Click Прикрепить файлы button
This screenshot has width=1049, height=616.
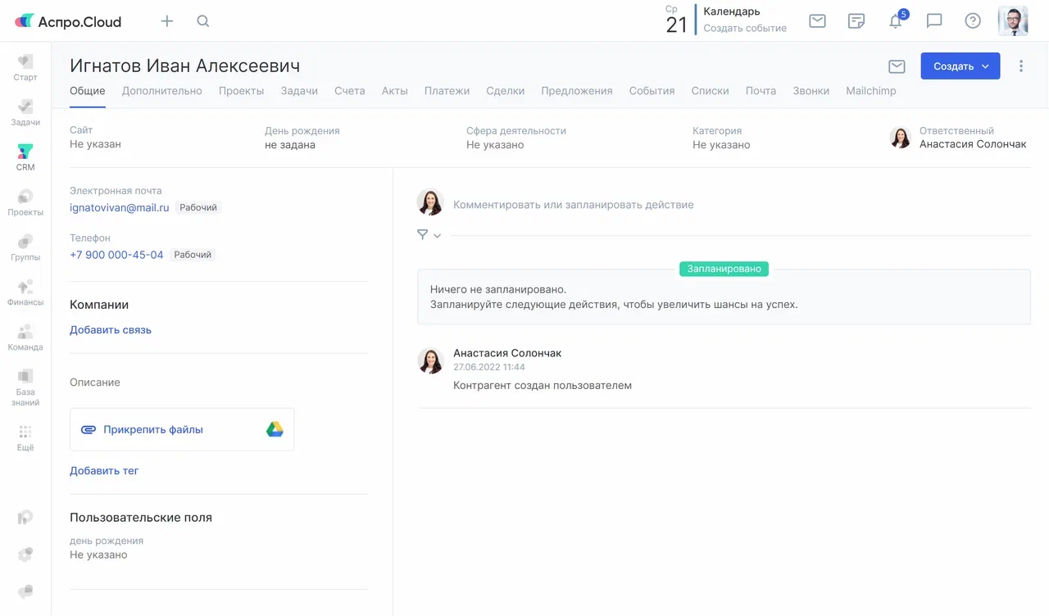point(152,429)
